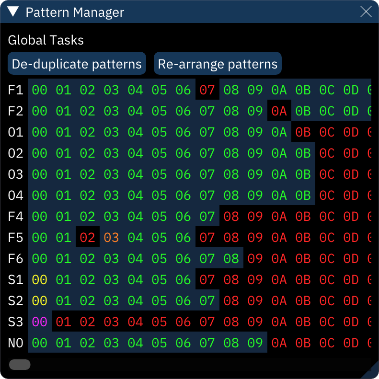
Task: Click red pattern 02 in row F5
Action: (x=87, y=238)
